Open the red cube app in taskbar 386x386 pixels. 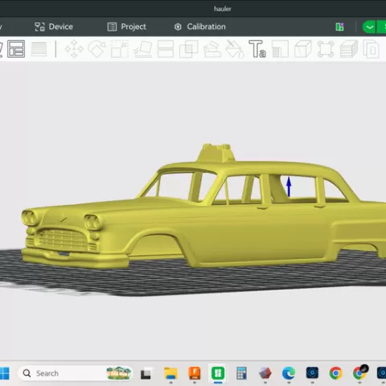point(265,373)
